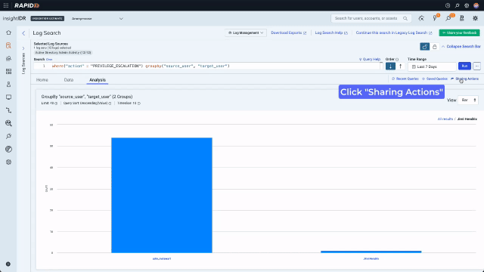Expand the Last 7 Days time range
The width and height of the screenshot is (484, 272).
click(432, 66)
